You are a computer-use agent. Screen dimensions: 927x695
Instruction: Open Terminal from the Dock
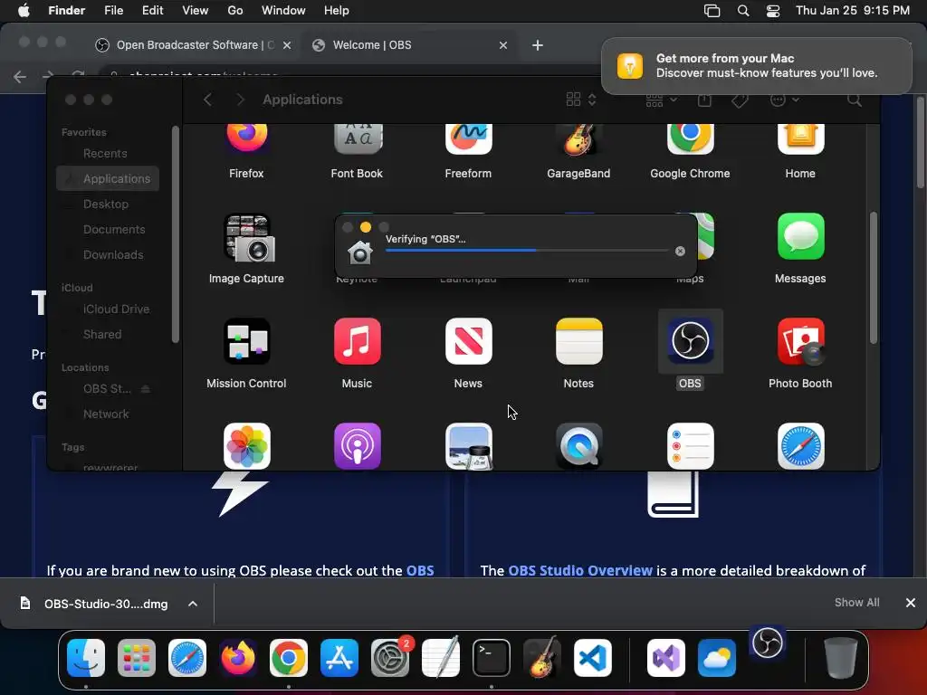(x=492, y=658)
